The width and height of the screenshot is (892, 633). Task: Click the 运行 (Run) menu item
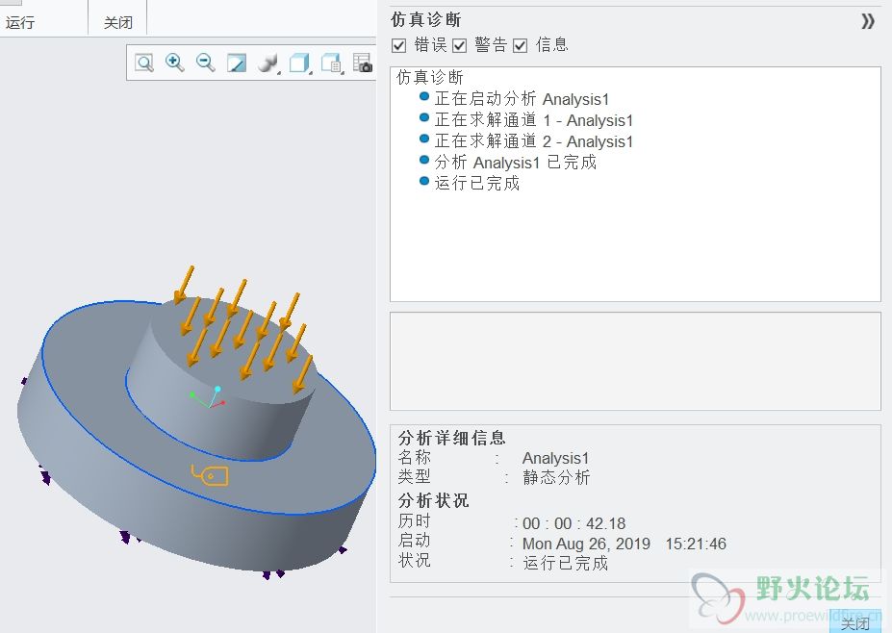point(20,23)
